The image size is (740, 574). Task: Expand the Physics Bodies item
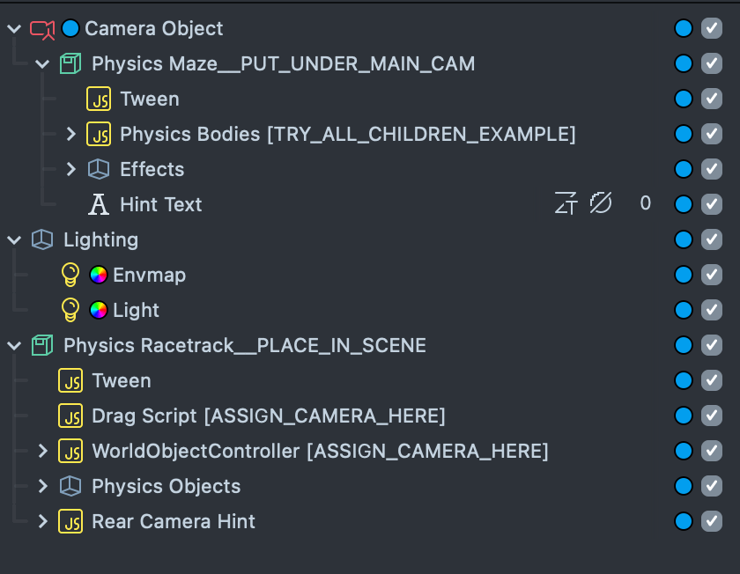tap(71, 134)
